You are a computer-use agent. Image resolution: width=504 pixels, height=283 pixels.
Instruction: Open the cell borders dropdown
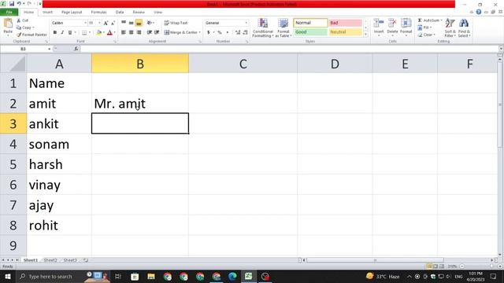(x=89, y=32)
